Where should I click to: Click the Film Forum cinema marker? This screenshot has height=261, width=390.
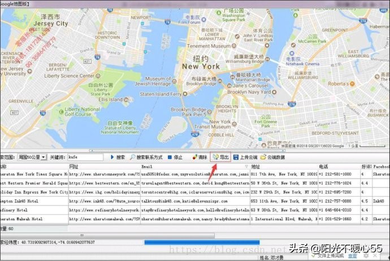coord(203,19)
